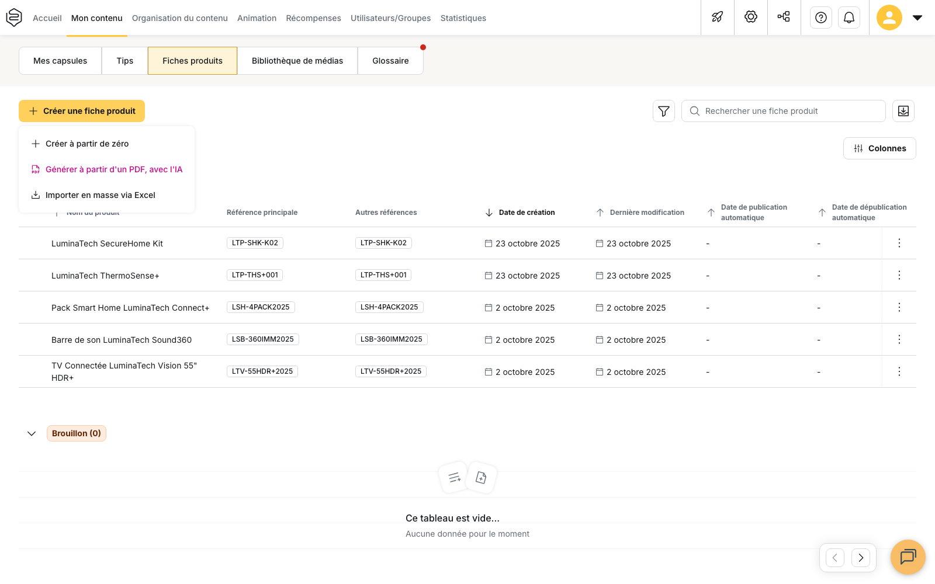Open Statistiques in top navigation

click(463, 18)
